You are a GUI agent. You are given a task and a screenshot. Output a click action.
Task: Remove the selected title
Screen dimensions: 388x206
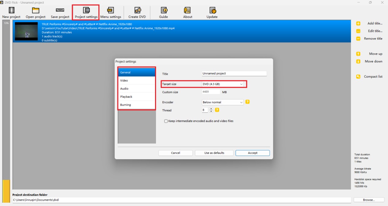(x=373, y=39)
